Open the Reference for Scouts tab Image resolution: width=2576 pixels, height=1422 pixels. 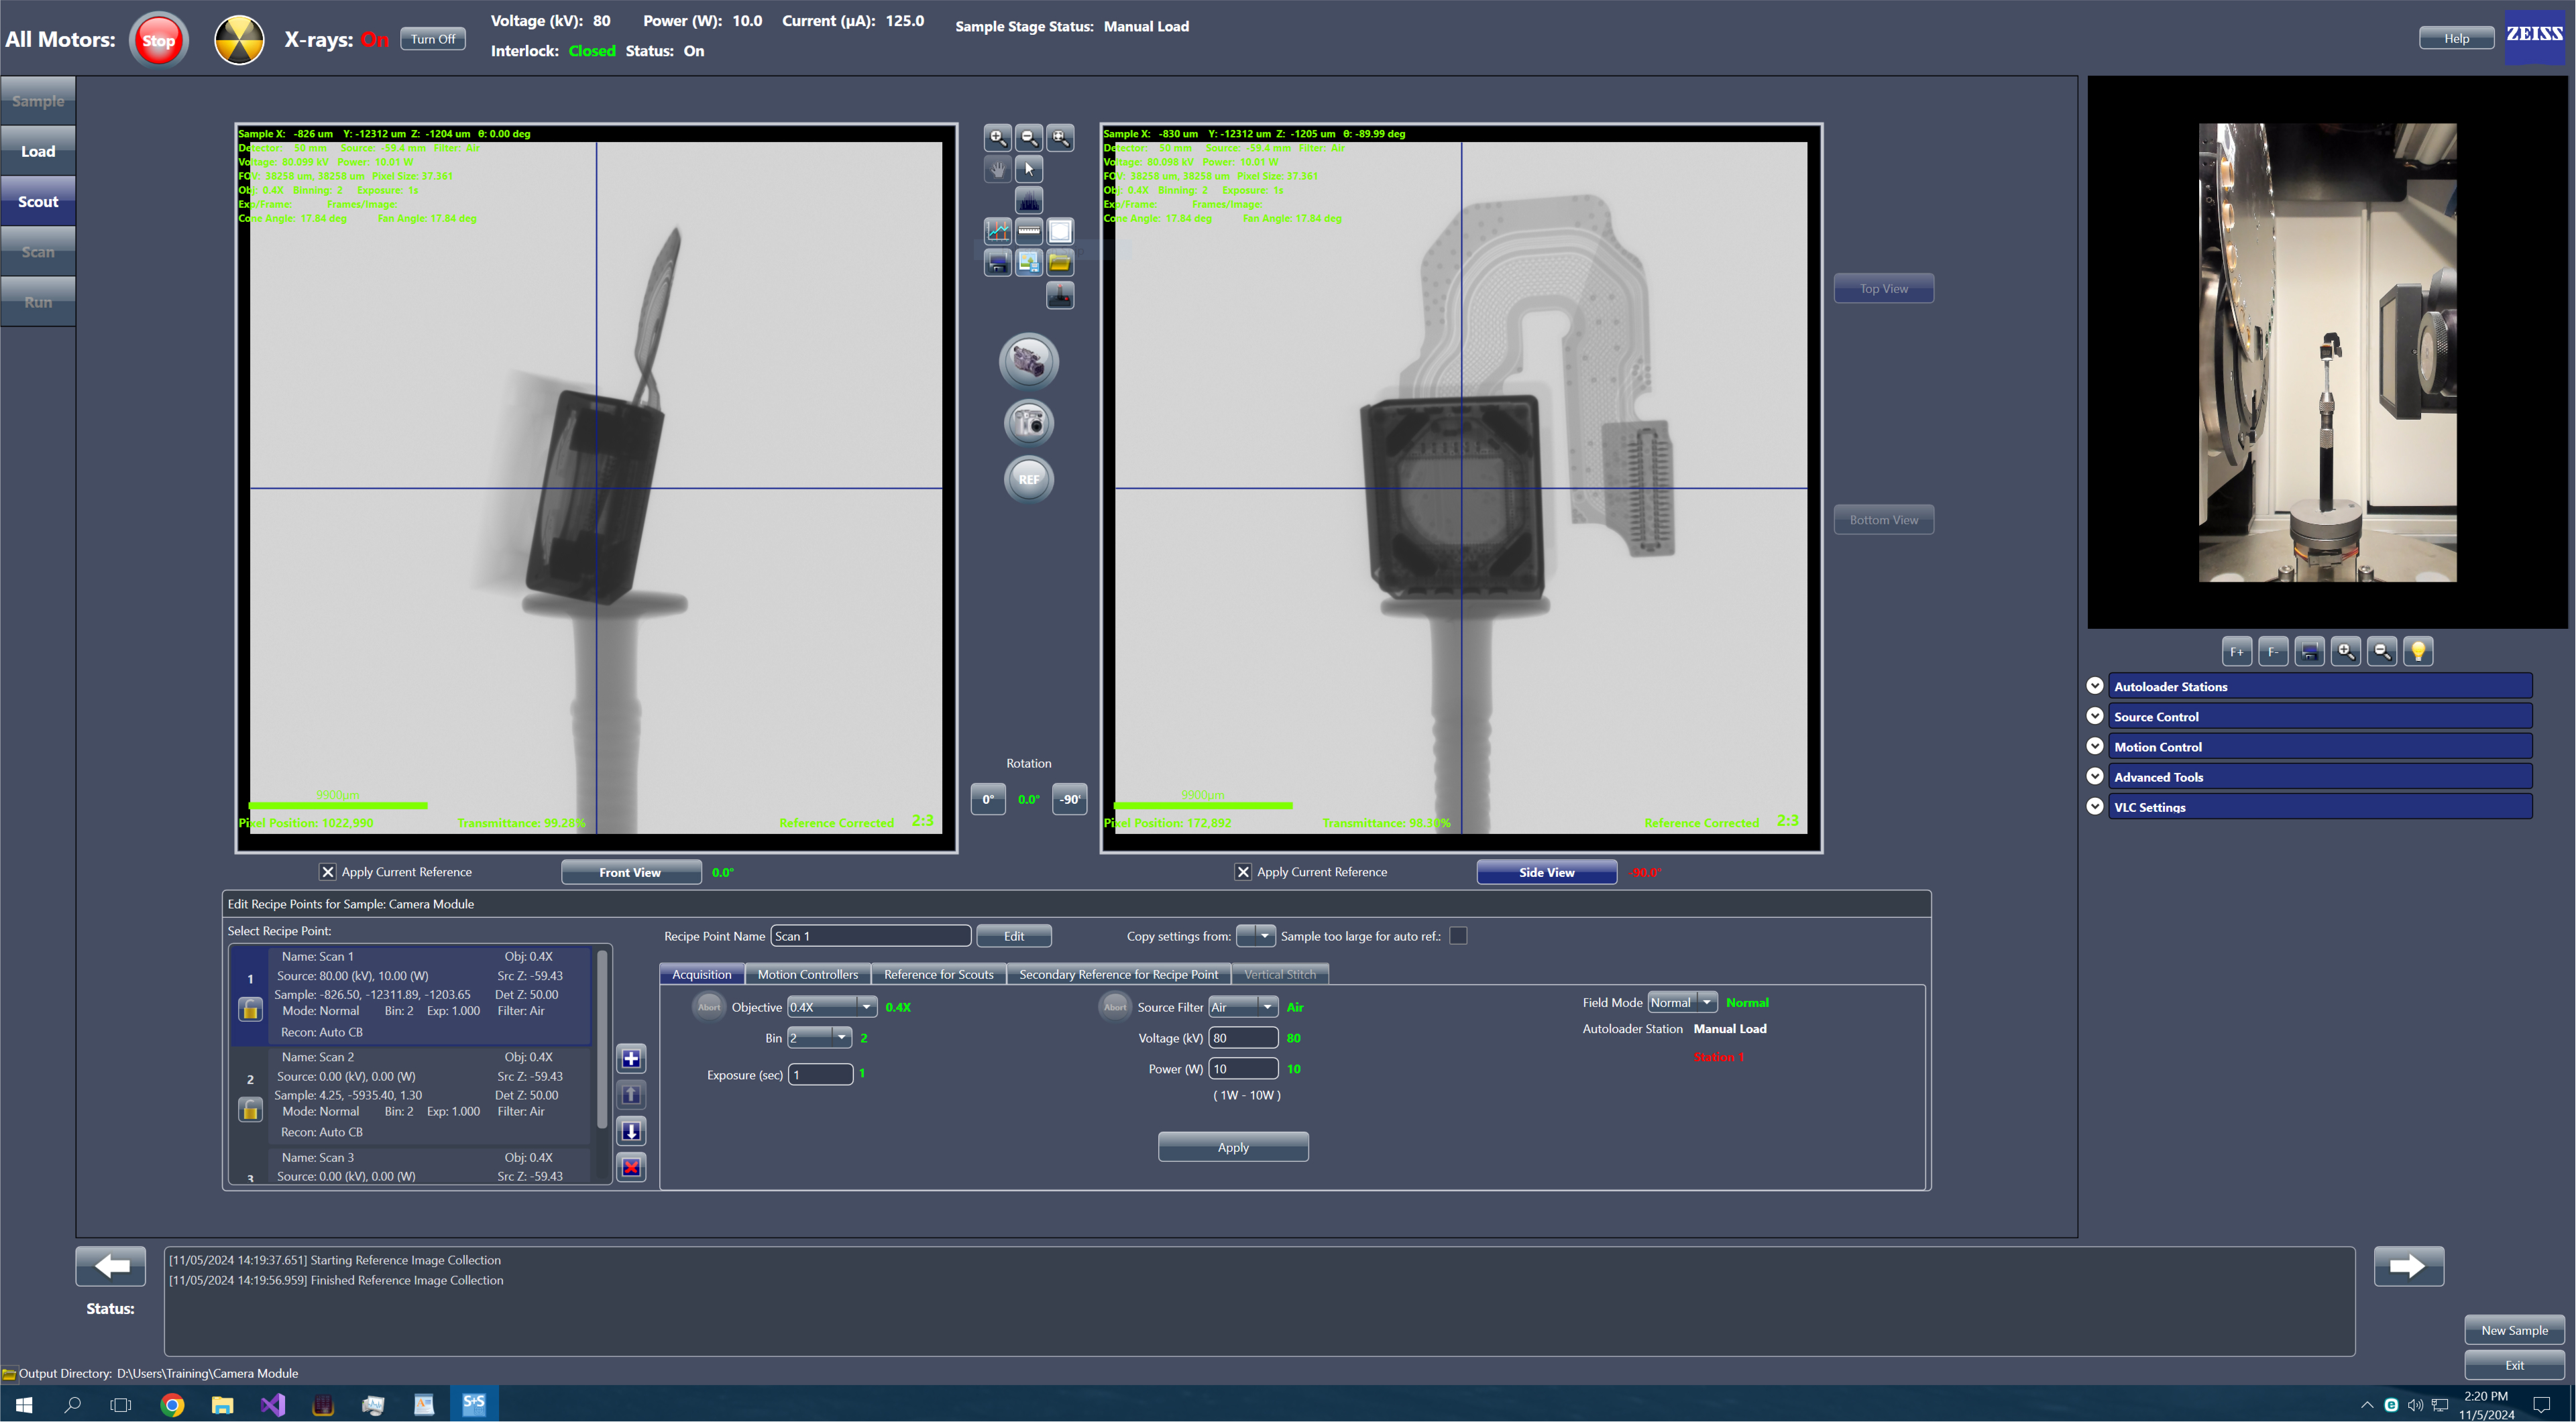tap(938, 974)
